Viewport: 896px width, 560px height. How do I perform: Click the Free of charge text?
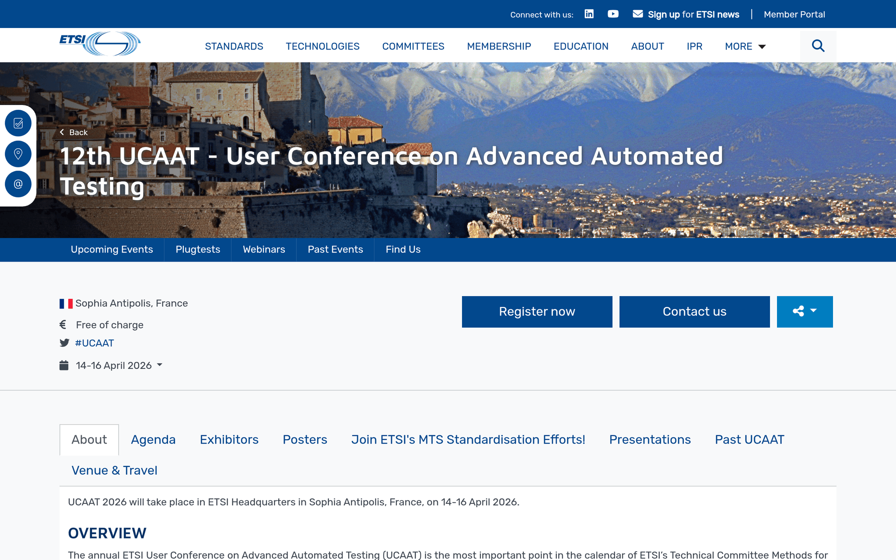click(110, 325)
